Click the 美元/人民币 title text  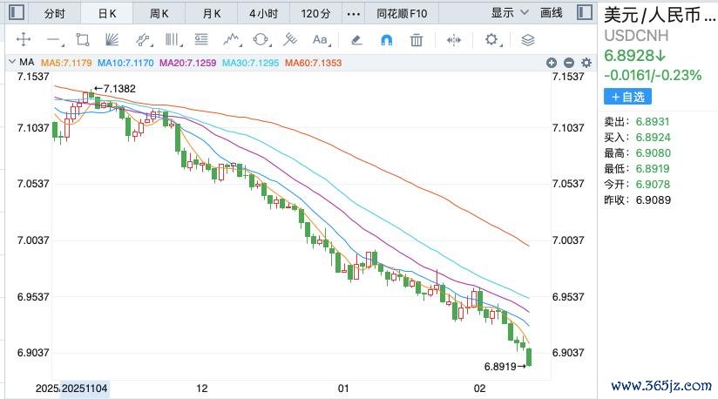pyautogui.click(x=660, y=15)
